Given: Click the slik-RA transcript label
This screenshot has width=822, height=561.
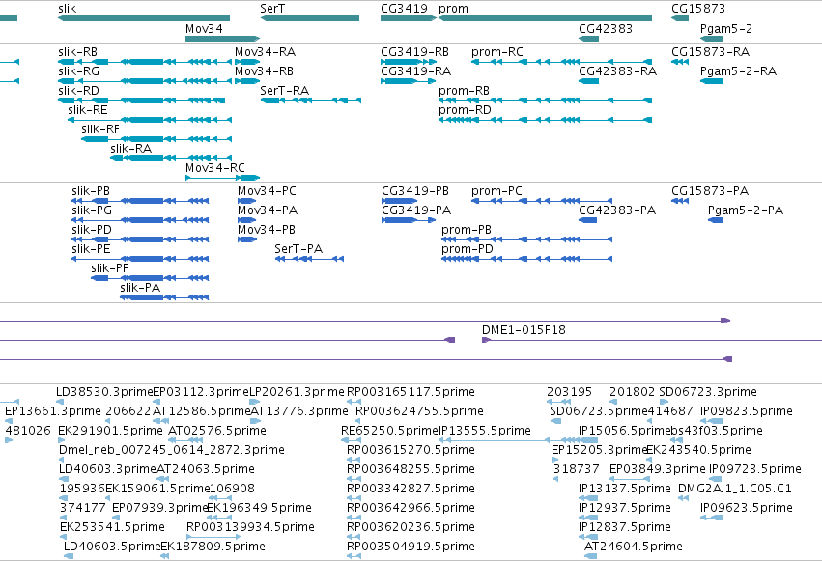Looking at the screenshot, I should point(131,149).
